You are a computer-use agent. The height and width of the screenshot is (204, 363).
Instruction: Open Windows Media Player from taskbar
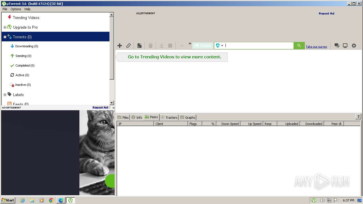point(42,200)
